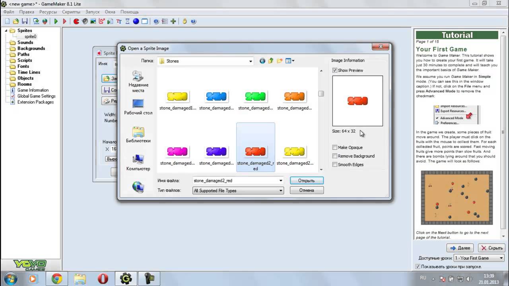Click the Далее tutorial button
509x286 pixels.
click(460, 248)
